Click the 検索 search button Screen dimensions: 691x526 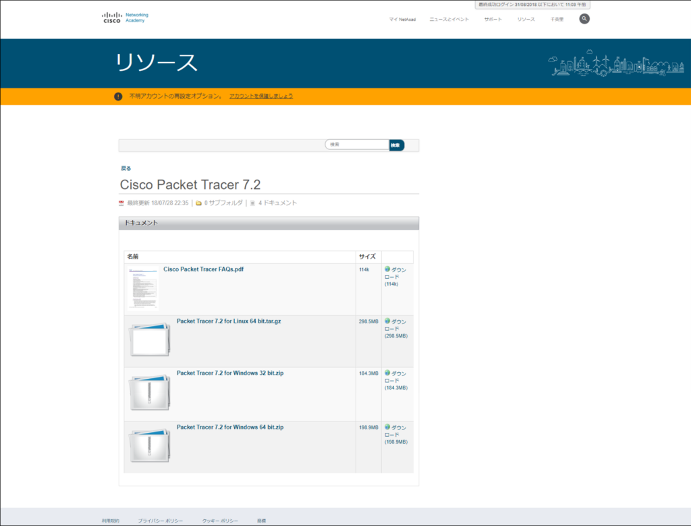point(396,145)
